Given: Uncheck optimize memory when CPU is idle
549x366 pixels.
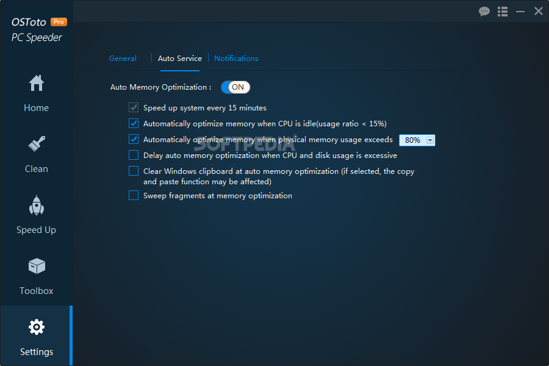Looking at the screenshot, I should click(134, 123).
